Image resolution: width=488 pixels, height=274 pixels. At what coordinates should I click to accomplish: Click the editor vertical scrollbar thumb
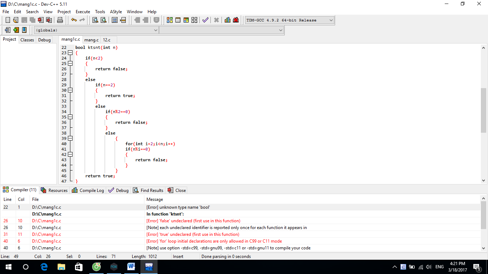(x=484, y=111)
